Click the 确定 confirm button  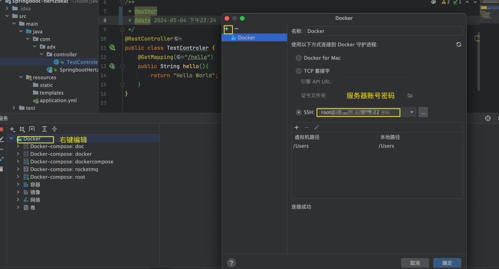coord(447,263)
